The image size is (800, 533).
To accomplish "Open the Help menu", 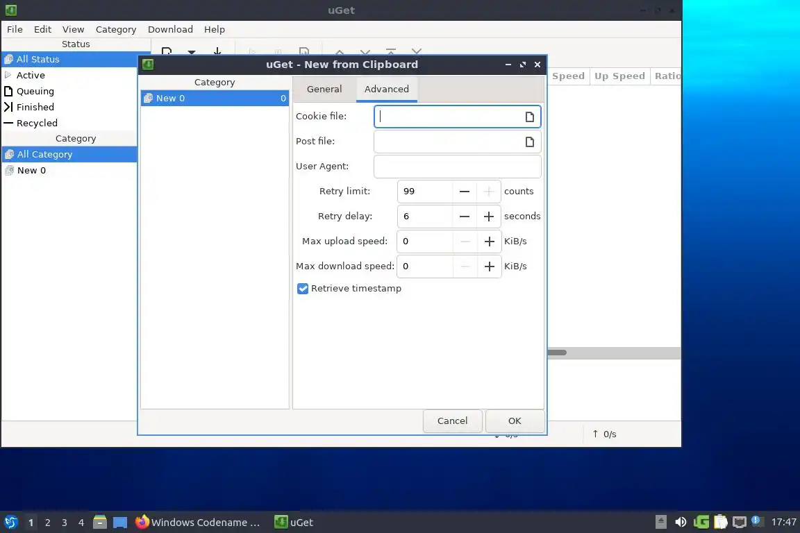I will 215,30.
